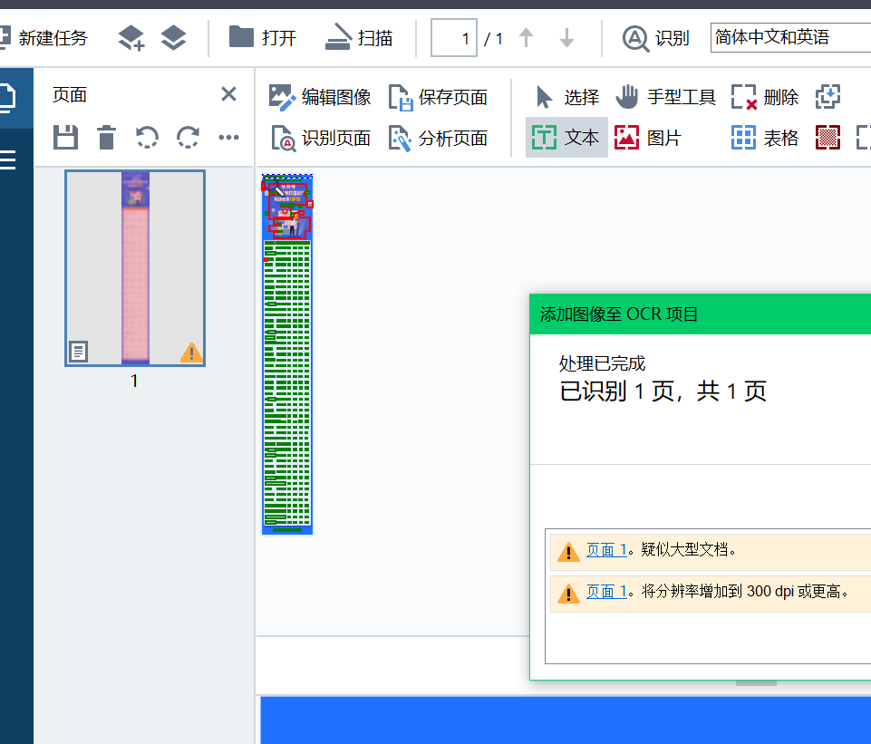The image size is (871, 744).
Task: Click the page image preview in editor
Action: tap(287, 354)
